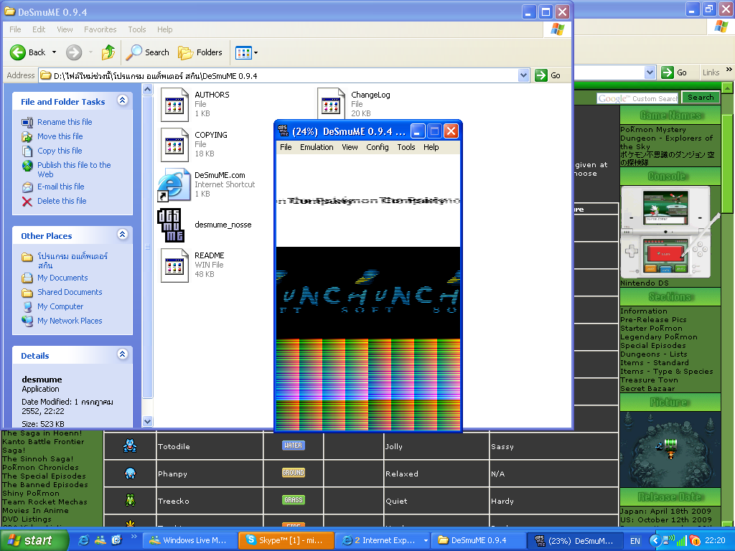Click the Rename this file icon

pyautogui.click(x=27, y=122)
